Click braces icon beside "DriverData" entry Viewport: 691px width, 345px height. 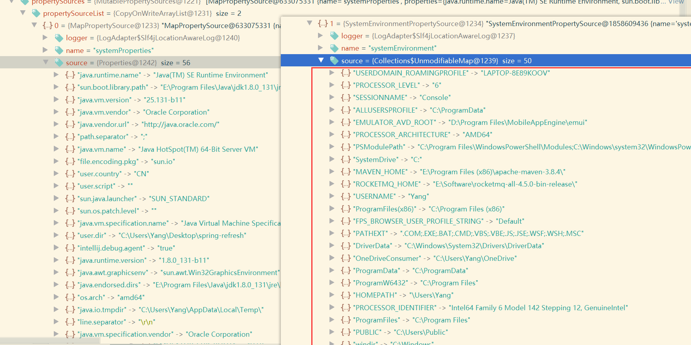tap(346, 246)
